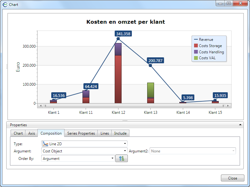Switch to the Chart tab
The image size is (250, 187).
pyautogui.click(x=18, y=133)
